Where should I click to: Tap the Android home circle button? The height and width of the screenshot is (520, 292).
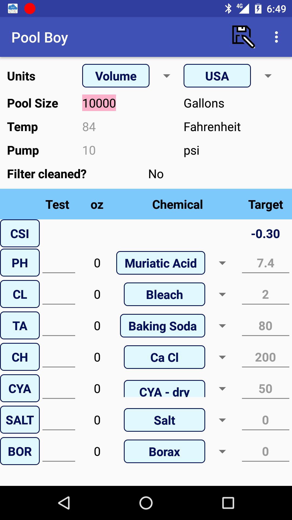click(146, 503)
